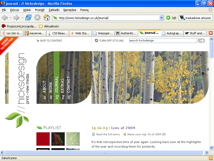Image resolution: width=214 pixels, height=161 pixels.
Task: Open the 05 Contact navigation item
Action: [x=69, y=88]
